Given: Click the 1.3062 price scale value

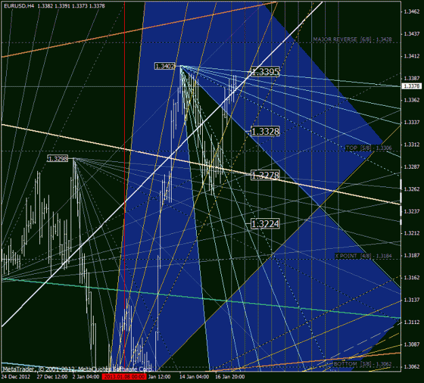Looking at the screenshot, I should click(412, 367).
